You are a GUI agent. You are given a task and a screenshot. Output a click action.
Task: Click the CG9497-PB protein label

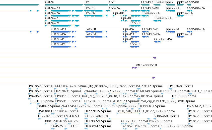(151, 29)
